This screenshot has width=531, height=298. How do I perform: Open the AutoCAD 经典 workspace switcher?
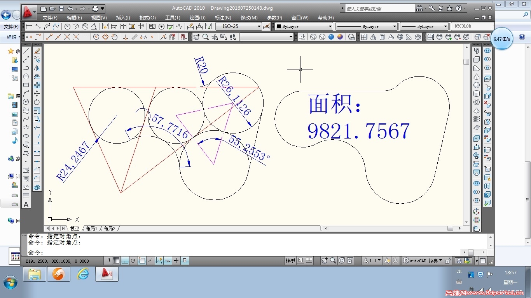[x=423, y=261]
